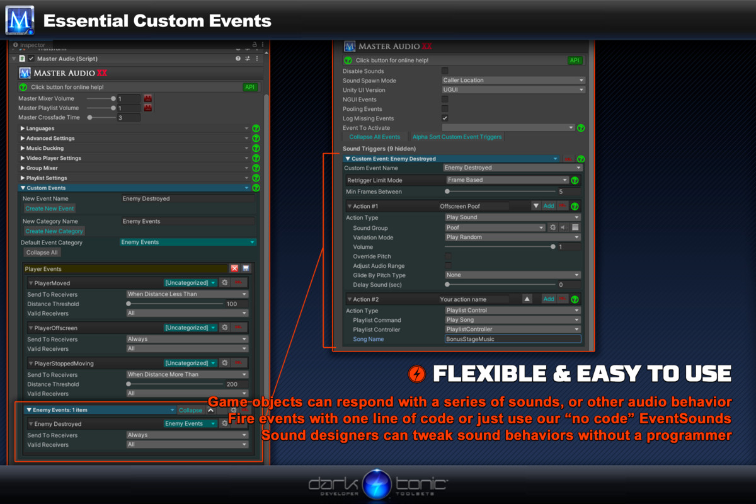Click gear icon on Enemy Destroyed event row
Viewport: 756px width, 504px height.
pyautogui.click(x=225, y=424)
